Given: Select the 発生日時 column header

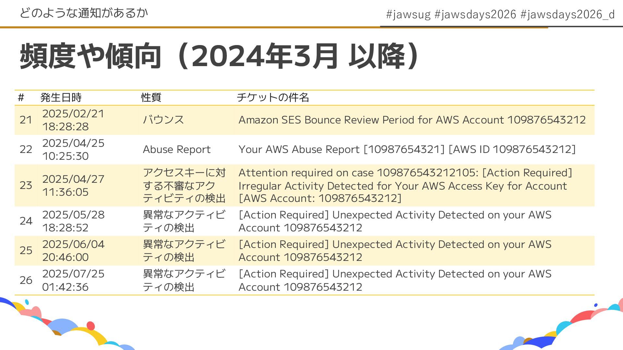Looking at the screenshot, I should (x=61, y=97).
